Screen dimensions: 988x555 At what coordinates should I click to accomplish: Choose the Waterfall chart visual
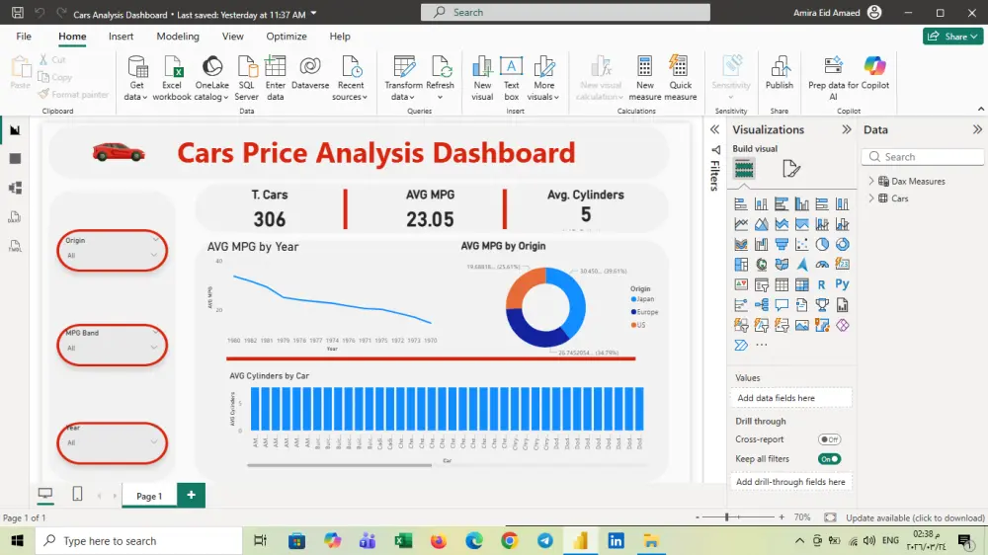[761, 245]
